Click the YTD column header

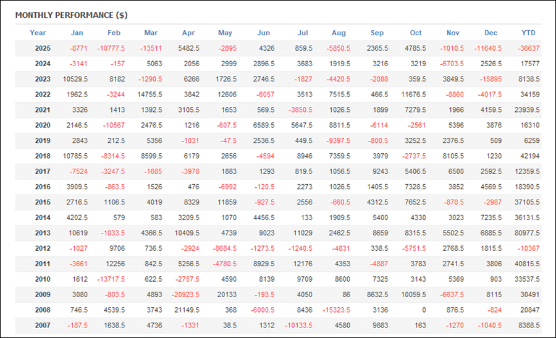[x=528, y=33]
